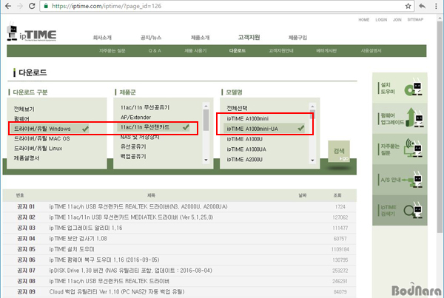Select AP/Extender product group
444x298 pixels.
coord(135,117)
